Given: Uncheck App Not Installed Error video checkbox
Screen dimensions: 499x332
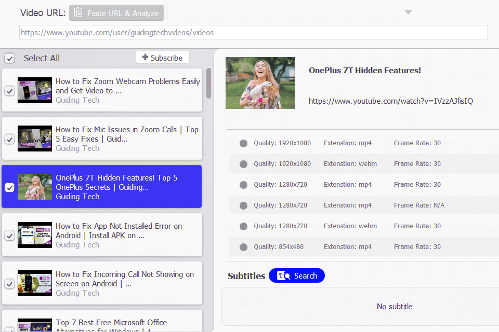Looking at the screenshot, I should click(x=9, y=236).
